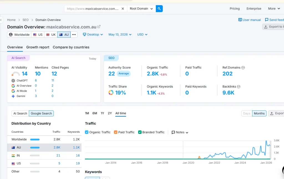Select the 2Y time range
The height and width of the screenshot is (179, 284).
click(x=110, y=113)
